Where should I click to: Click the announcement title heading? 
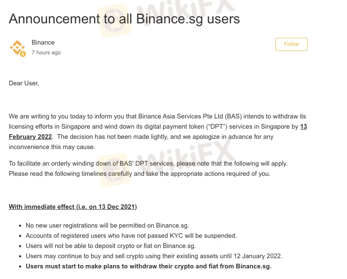click(x=124, y=19)
